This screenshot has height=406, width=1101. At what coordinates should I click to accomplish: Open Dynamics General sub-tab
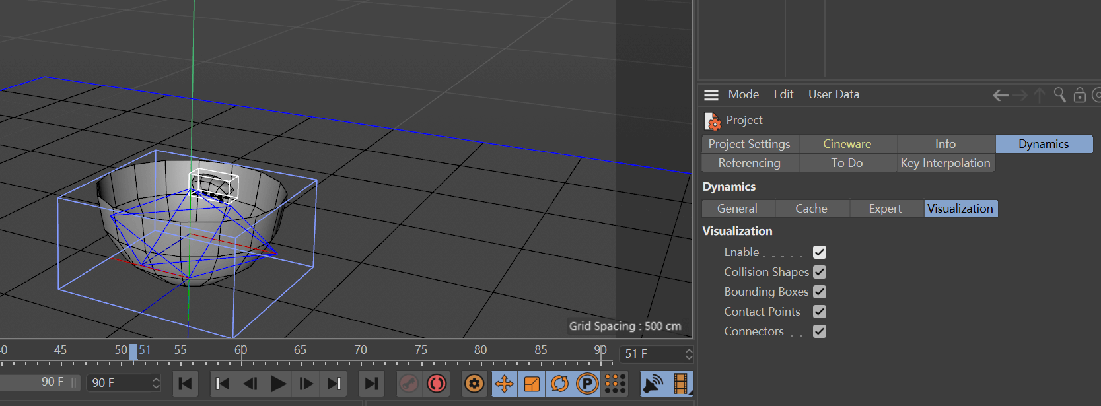point(738,209)
